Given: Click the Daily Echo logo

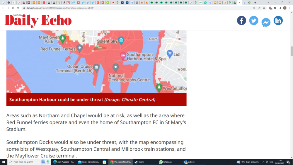Looking at the screenshot, I should click(x=38, y=21).
